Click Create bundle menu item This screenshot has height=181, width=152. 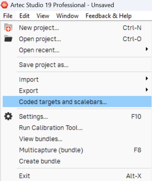point(77,161)
